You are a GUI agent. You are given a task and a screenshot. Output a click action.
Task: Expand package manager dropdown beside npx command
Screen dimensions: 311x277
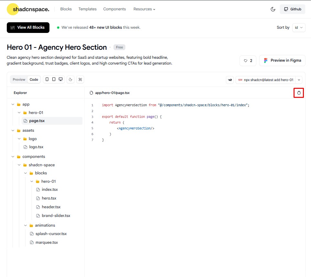click(x=299, y=80)
